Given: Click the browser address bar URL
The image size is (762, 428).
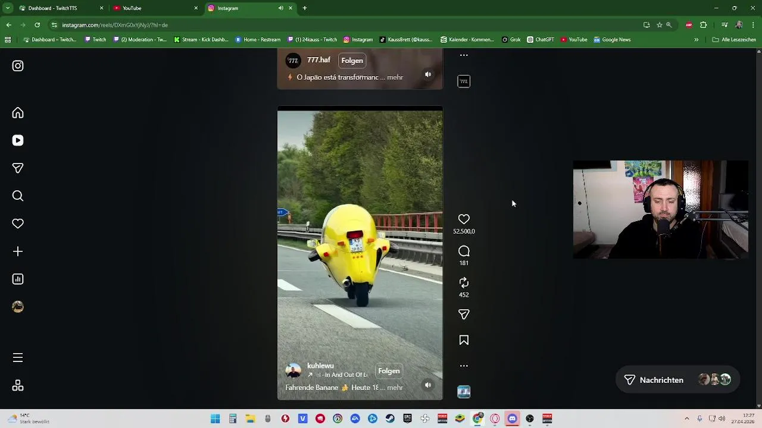Looking at the screenshot, I should [115, 25].
